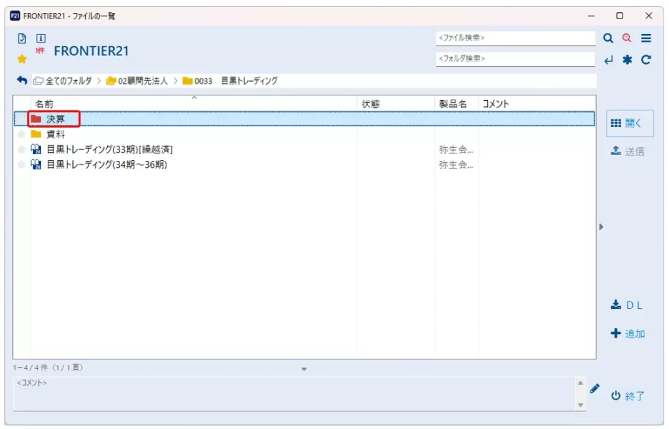Focus the フォルダ検索 input field
This screenshot has width=669, height=429.
[515, 59]
